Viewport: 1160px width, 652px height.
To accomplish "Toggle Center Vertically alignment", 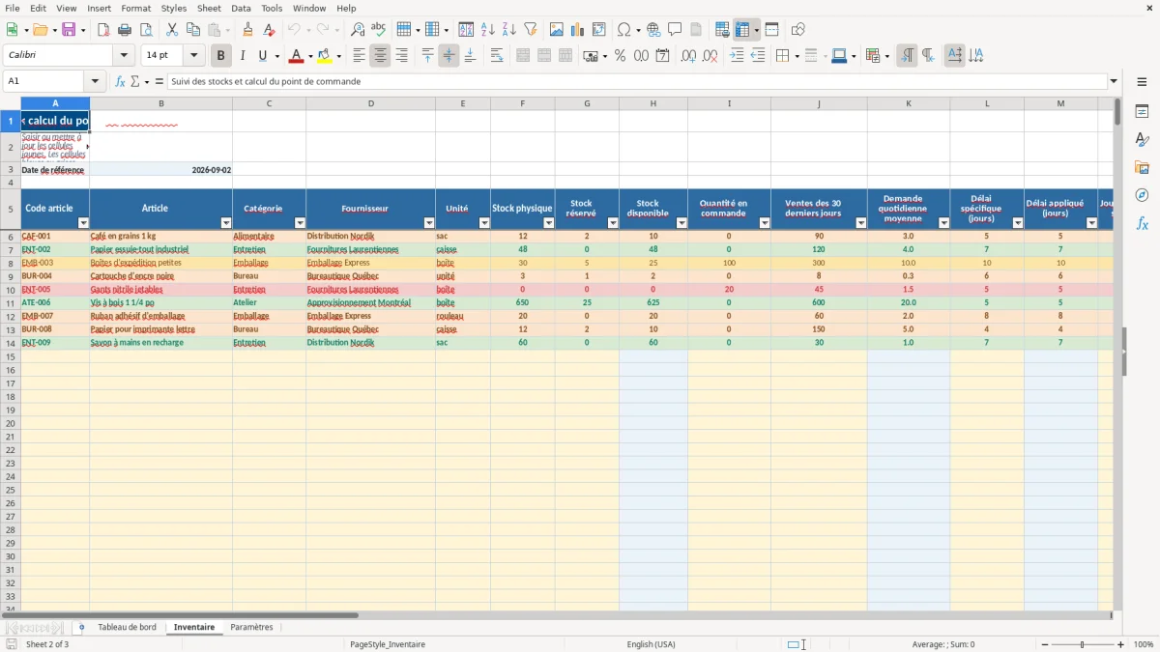I will 449,56.
